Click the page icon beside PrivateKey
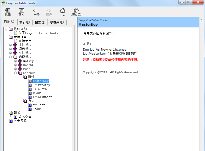Image resolution: width=205 pixels, height=151 pixels. 30,85
